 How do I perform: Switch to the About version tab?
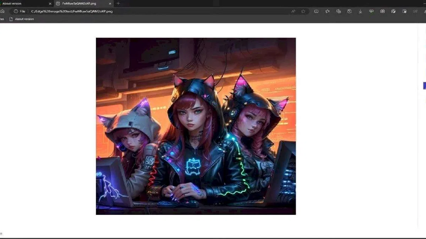tap(25, 4)
